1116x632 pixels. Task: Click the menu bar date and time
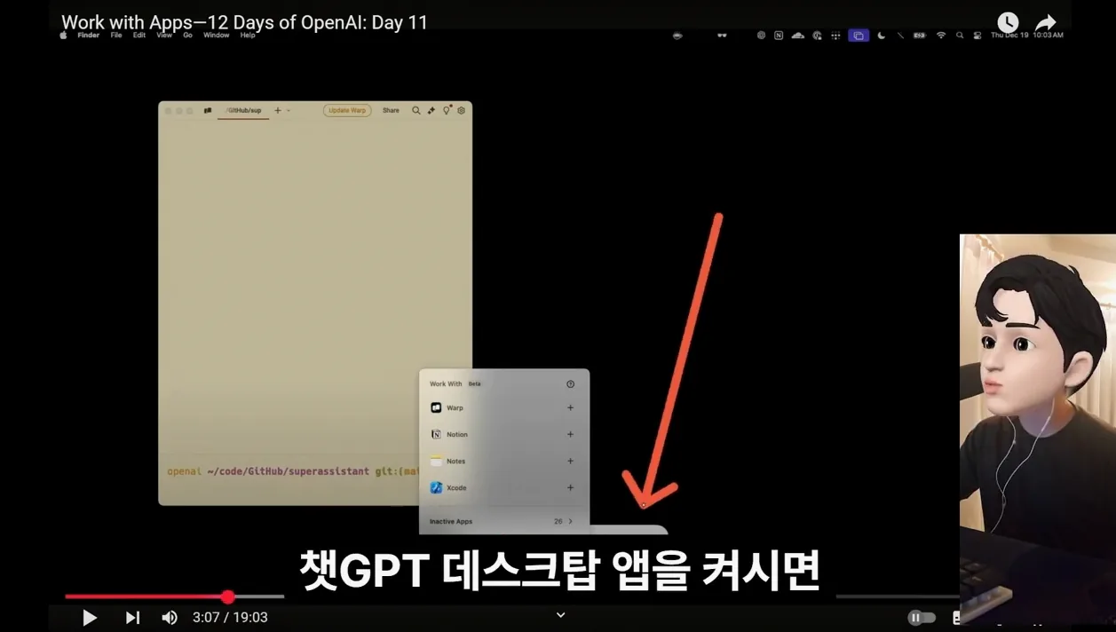click(1026, 36)
